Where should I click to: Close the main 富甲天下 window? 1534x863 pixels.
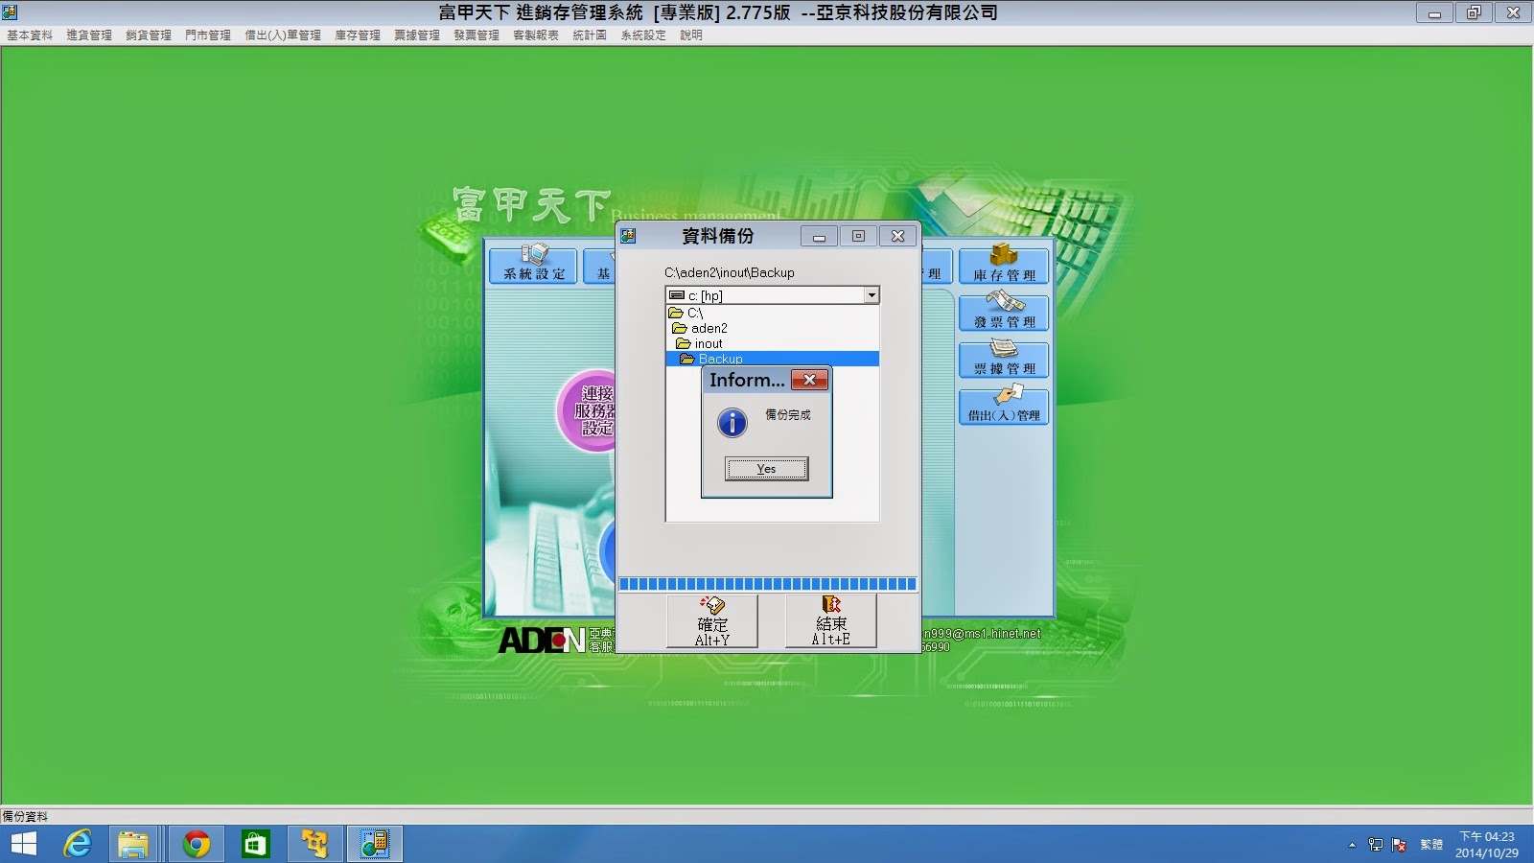click(1513, 12)
